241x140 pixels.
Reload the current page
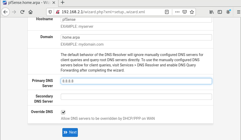click(x=22, y=12)
